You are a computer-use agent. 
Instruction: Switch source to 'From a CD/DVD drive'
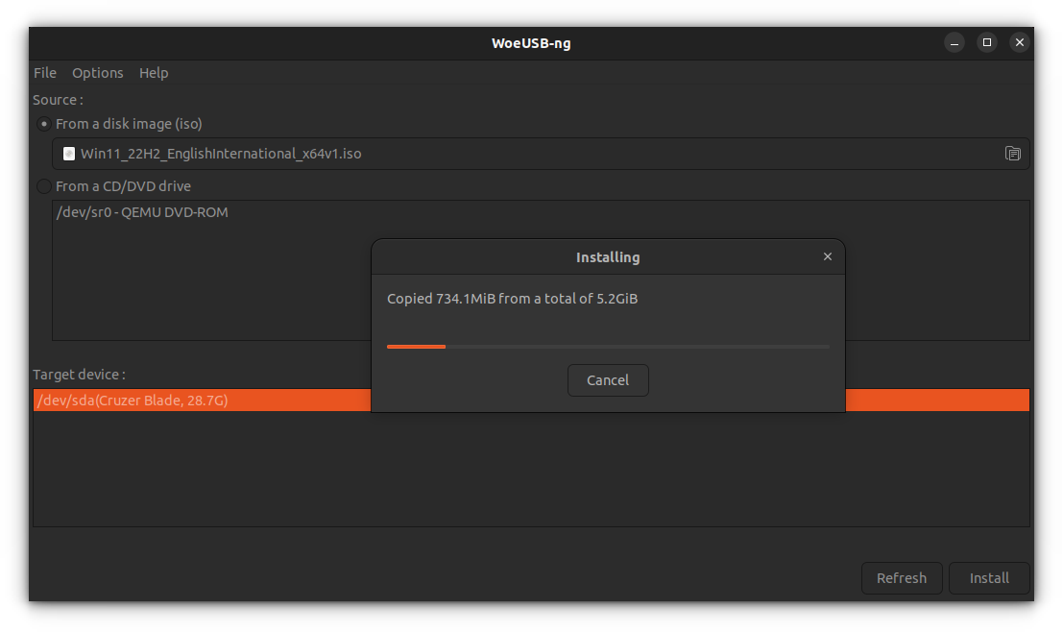click(x=43, y=185)
